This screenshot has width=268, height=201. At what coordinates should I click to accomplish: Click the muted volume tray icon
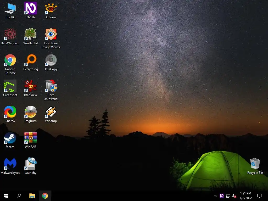(234, 196)
